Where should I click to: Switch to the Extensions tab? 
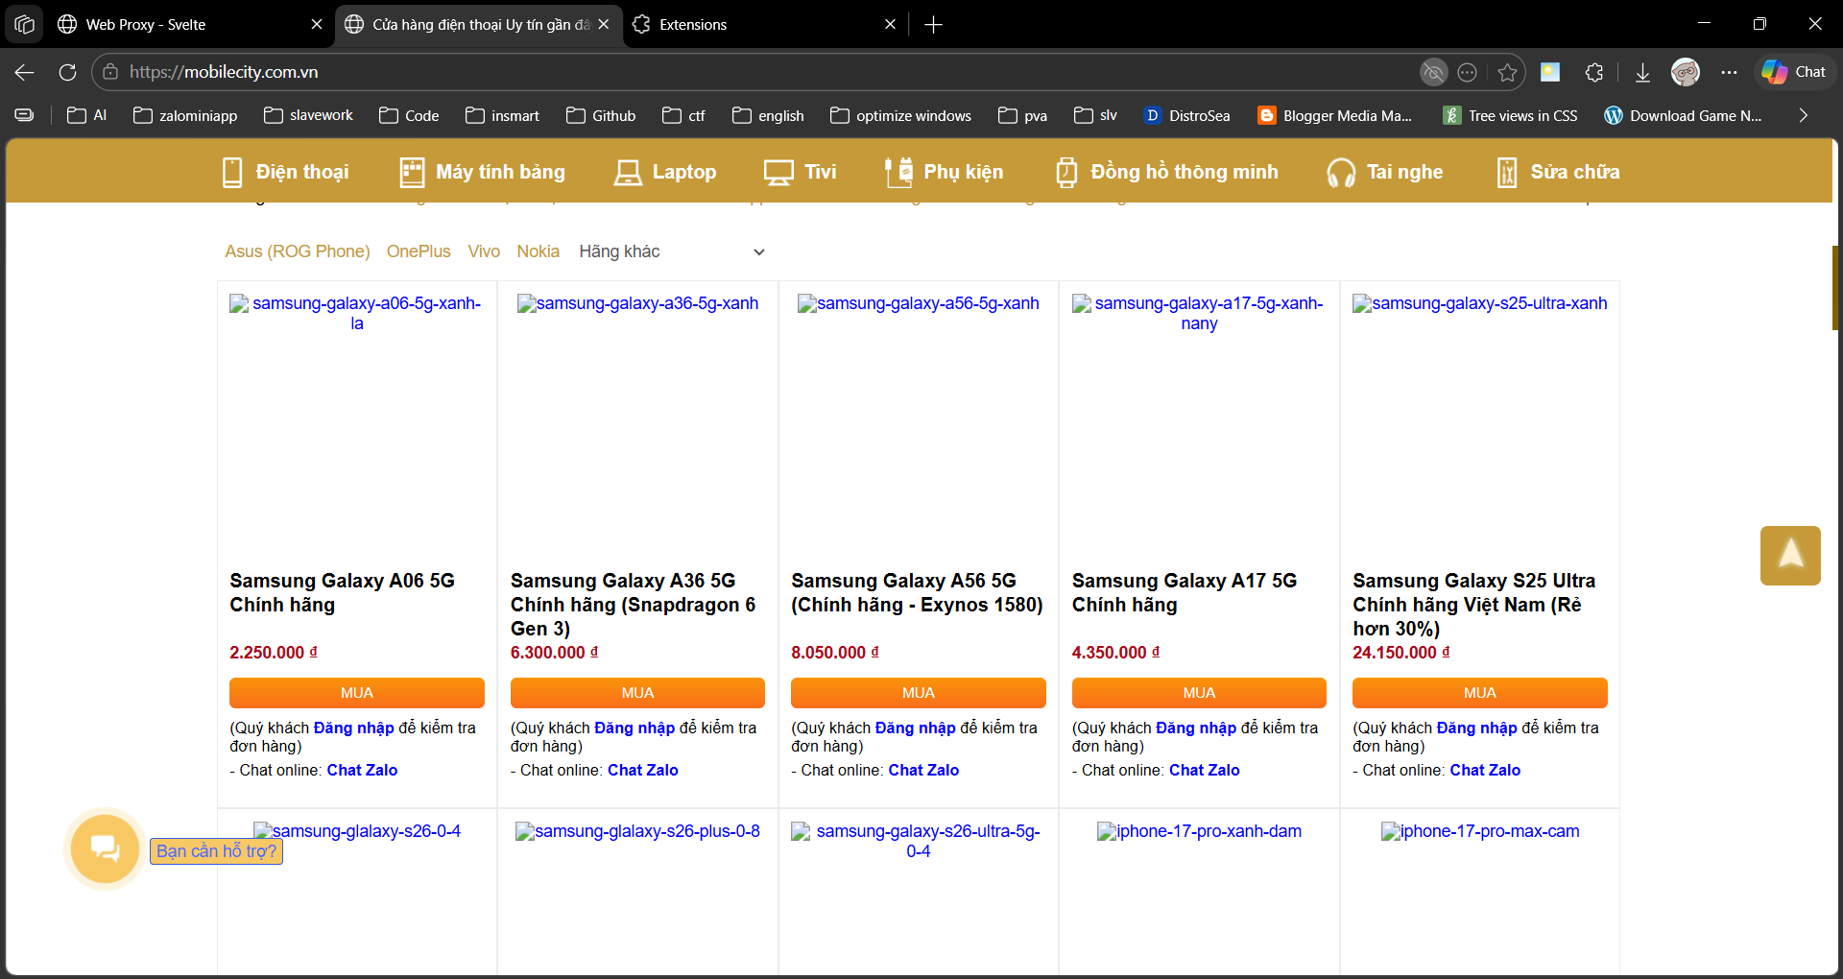(766, 24)
